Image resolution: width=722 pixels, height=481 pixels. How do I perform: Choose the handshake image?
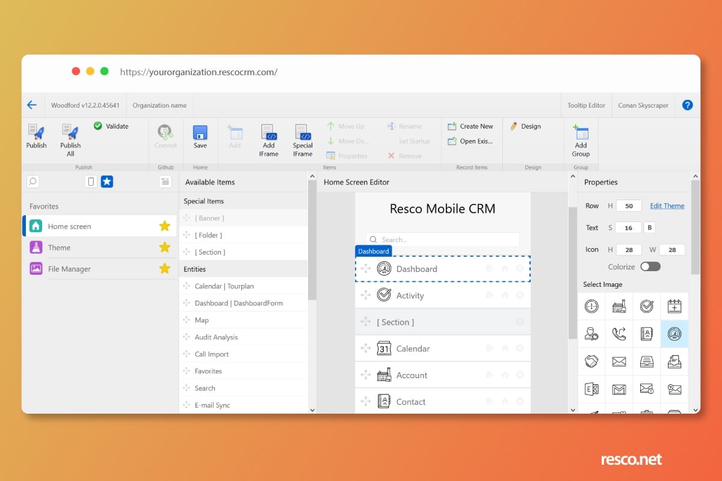(x=591, y=361)
